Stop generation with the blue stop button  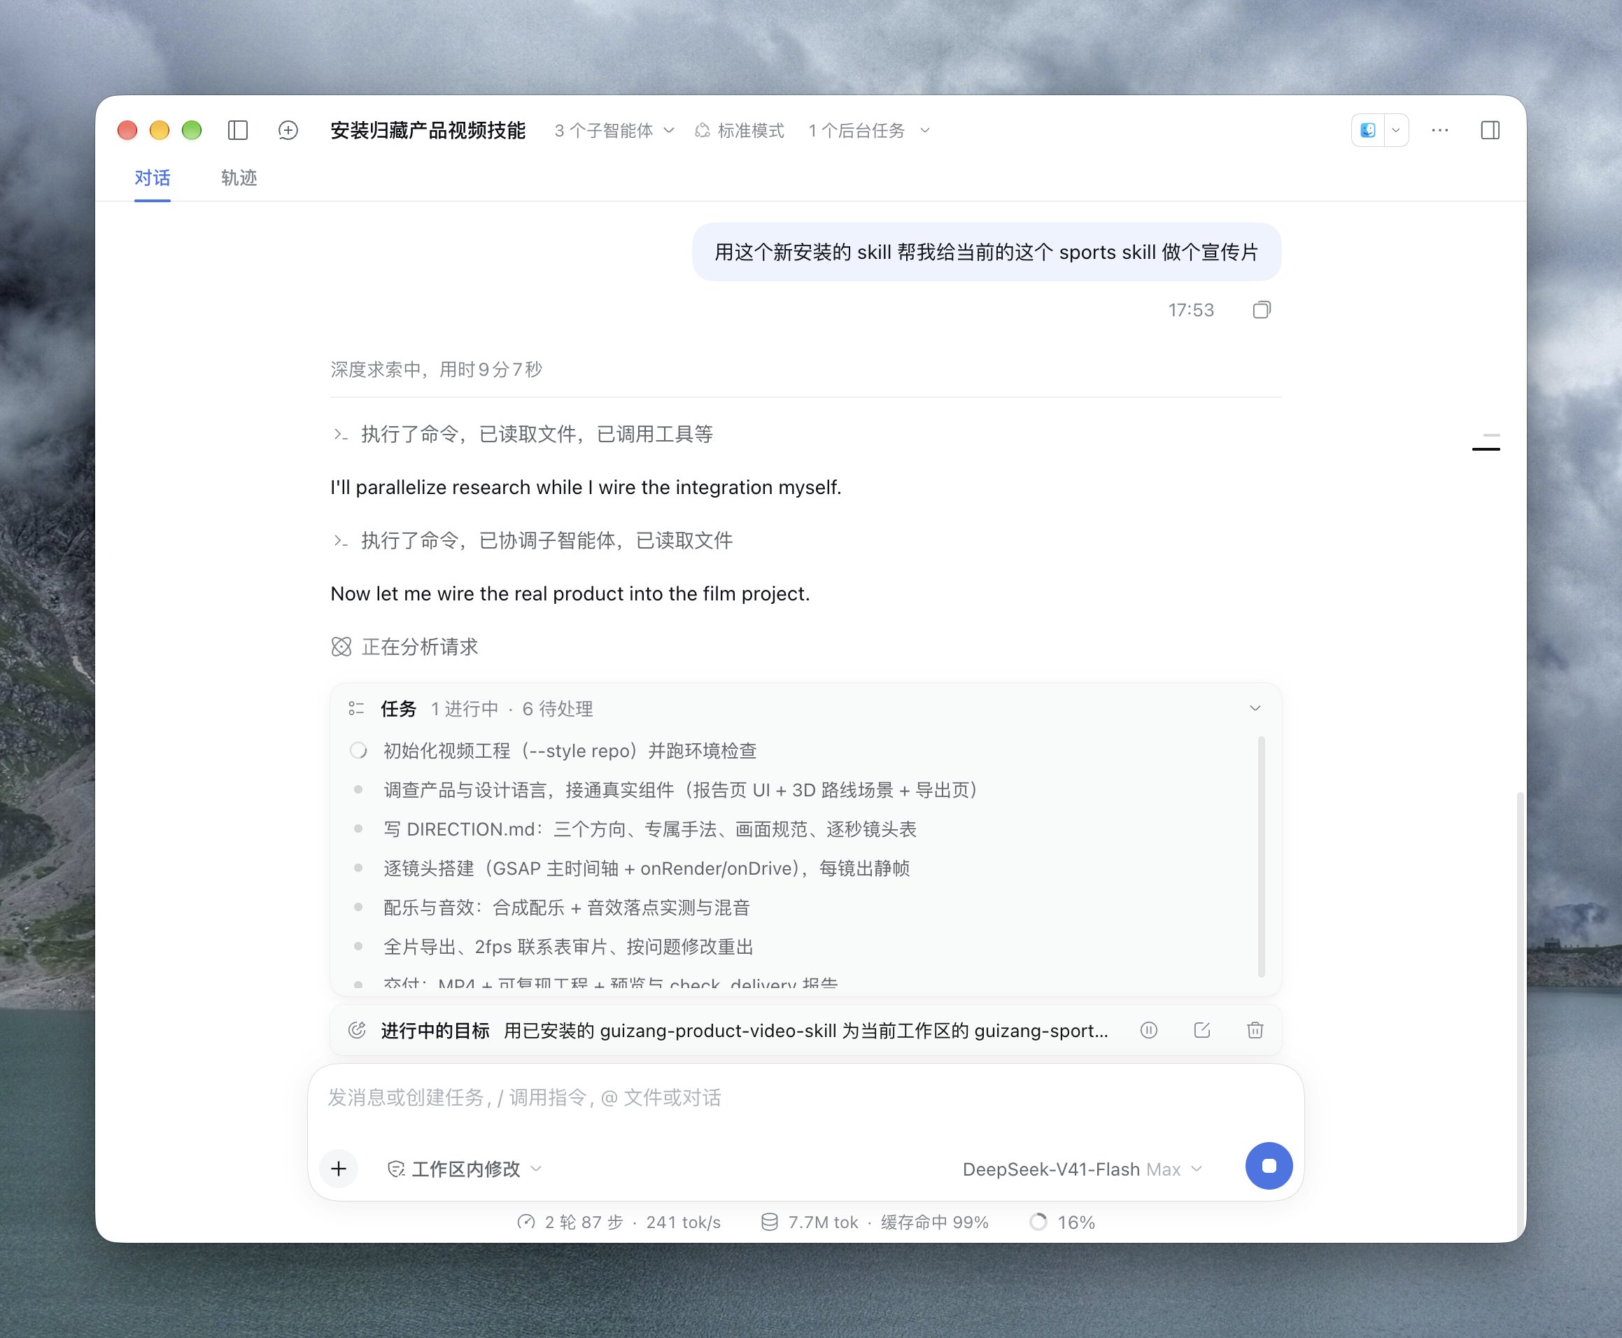pyautogui.click(x=1269, y=1166)
